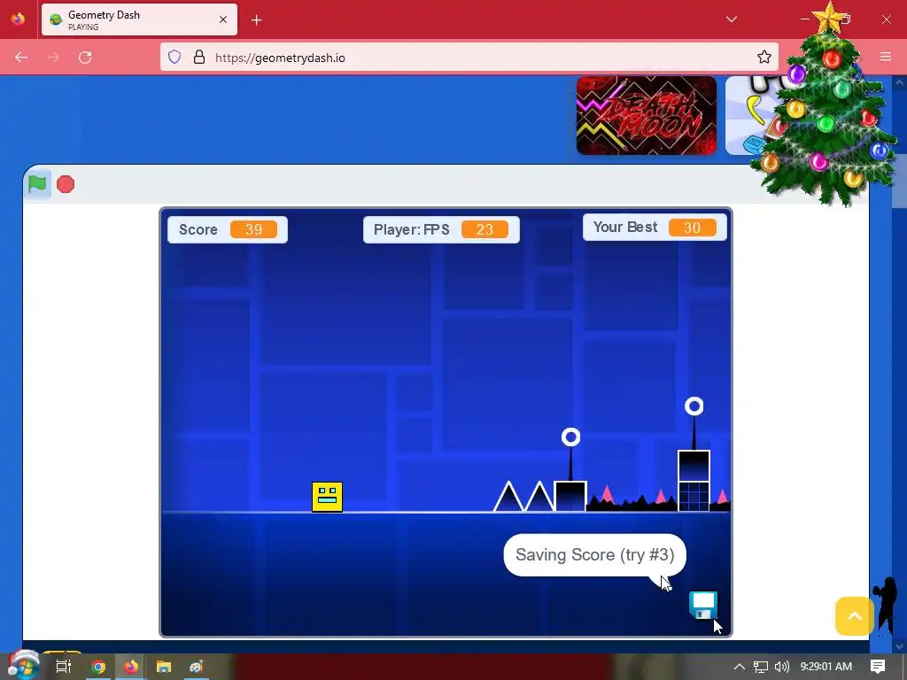The width and height of the screenshot is (907, 680).
Task: Click the 9:29:01 AM clock
Action: tap(826, 667)
